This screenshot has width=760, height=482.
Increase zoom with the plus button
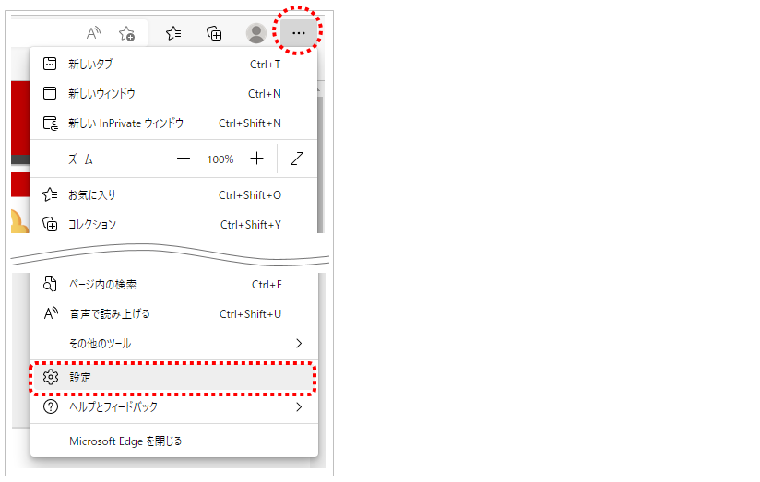pos(256,159)
